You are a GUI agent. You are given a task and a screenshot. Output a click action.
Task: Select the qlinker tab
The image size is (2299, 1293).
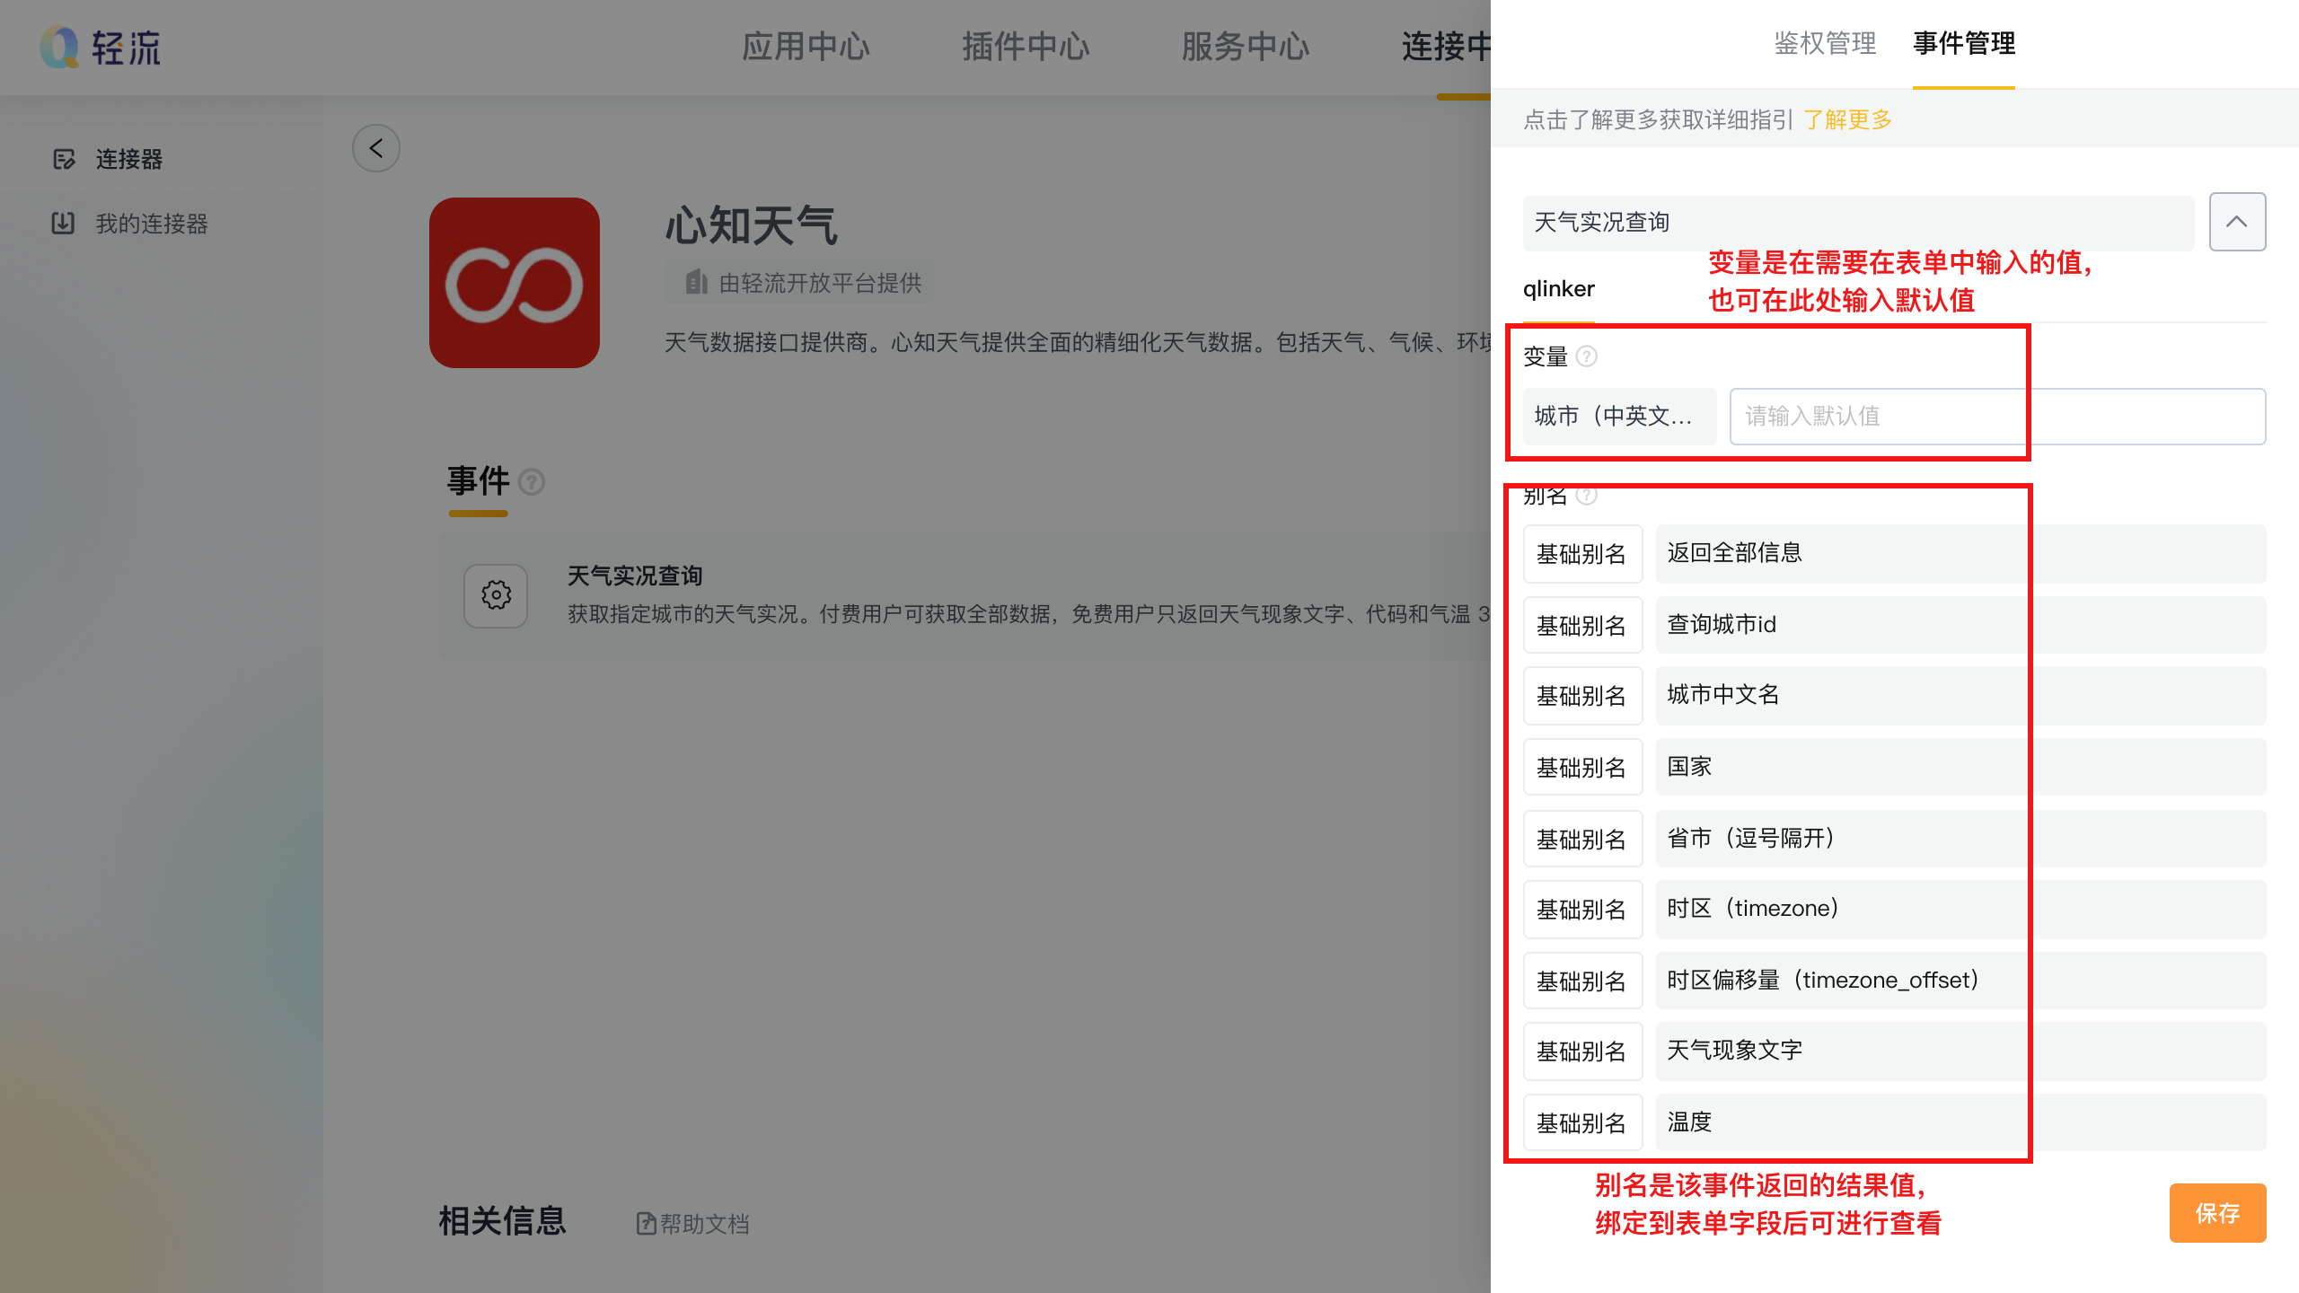(x=1559, y=289)
